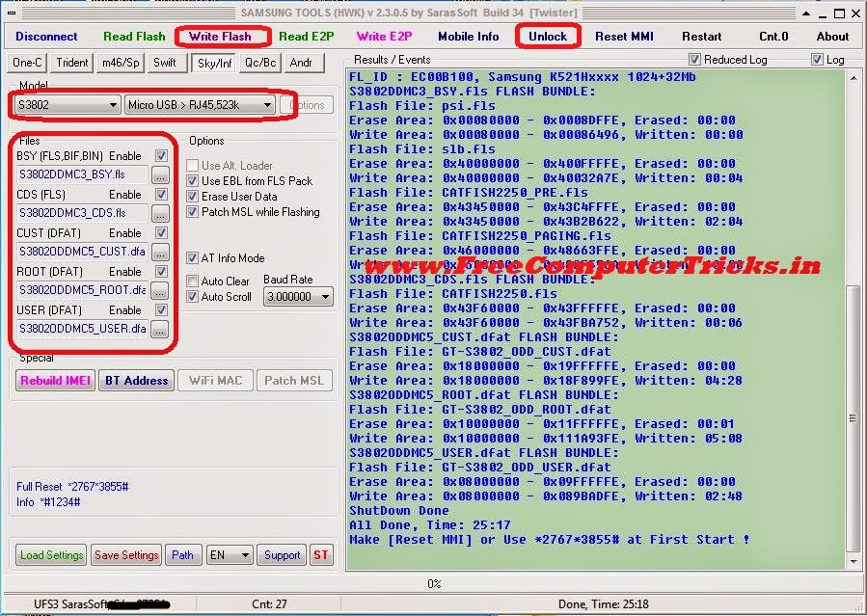Click Save Settings button
This screenshot has width=867, height=616.
[x=126, y=554]
